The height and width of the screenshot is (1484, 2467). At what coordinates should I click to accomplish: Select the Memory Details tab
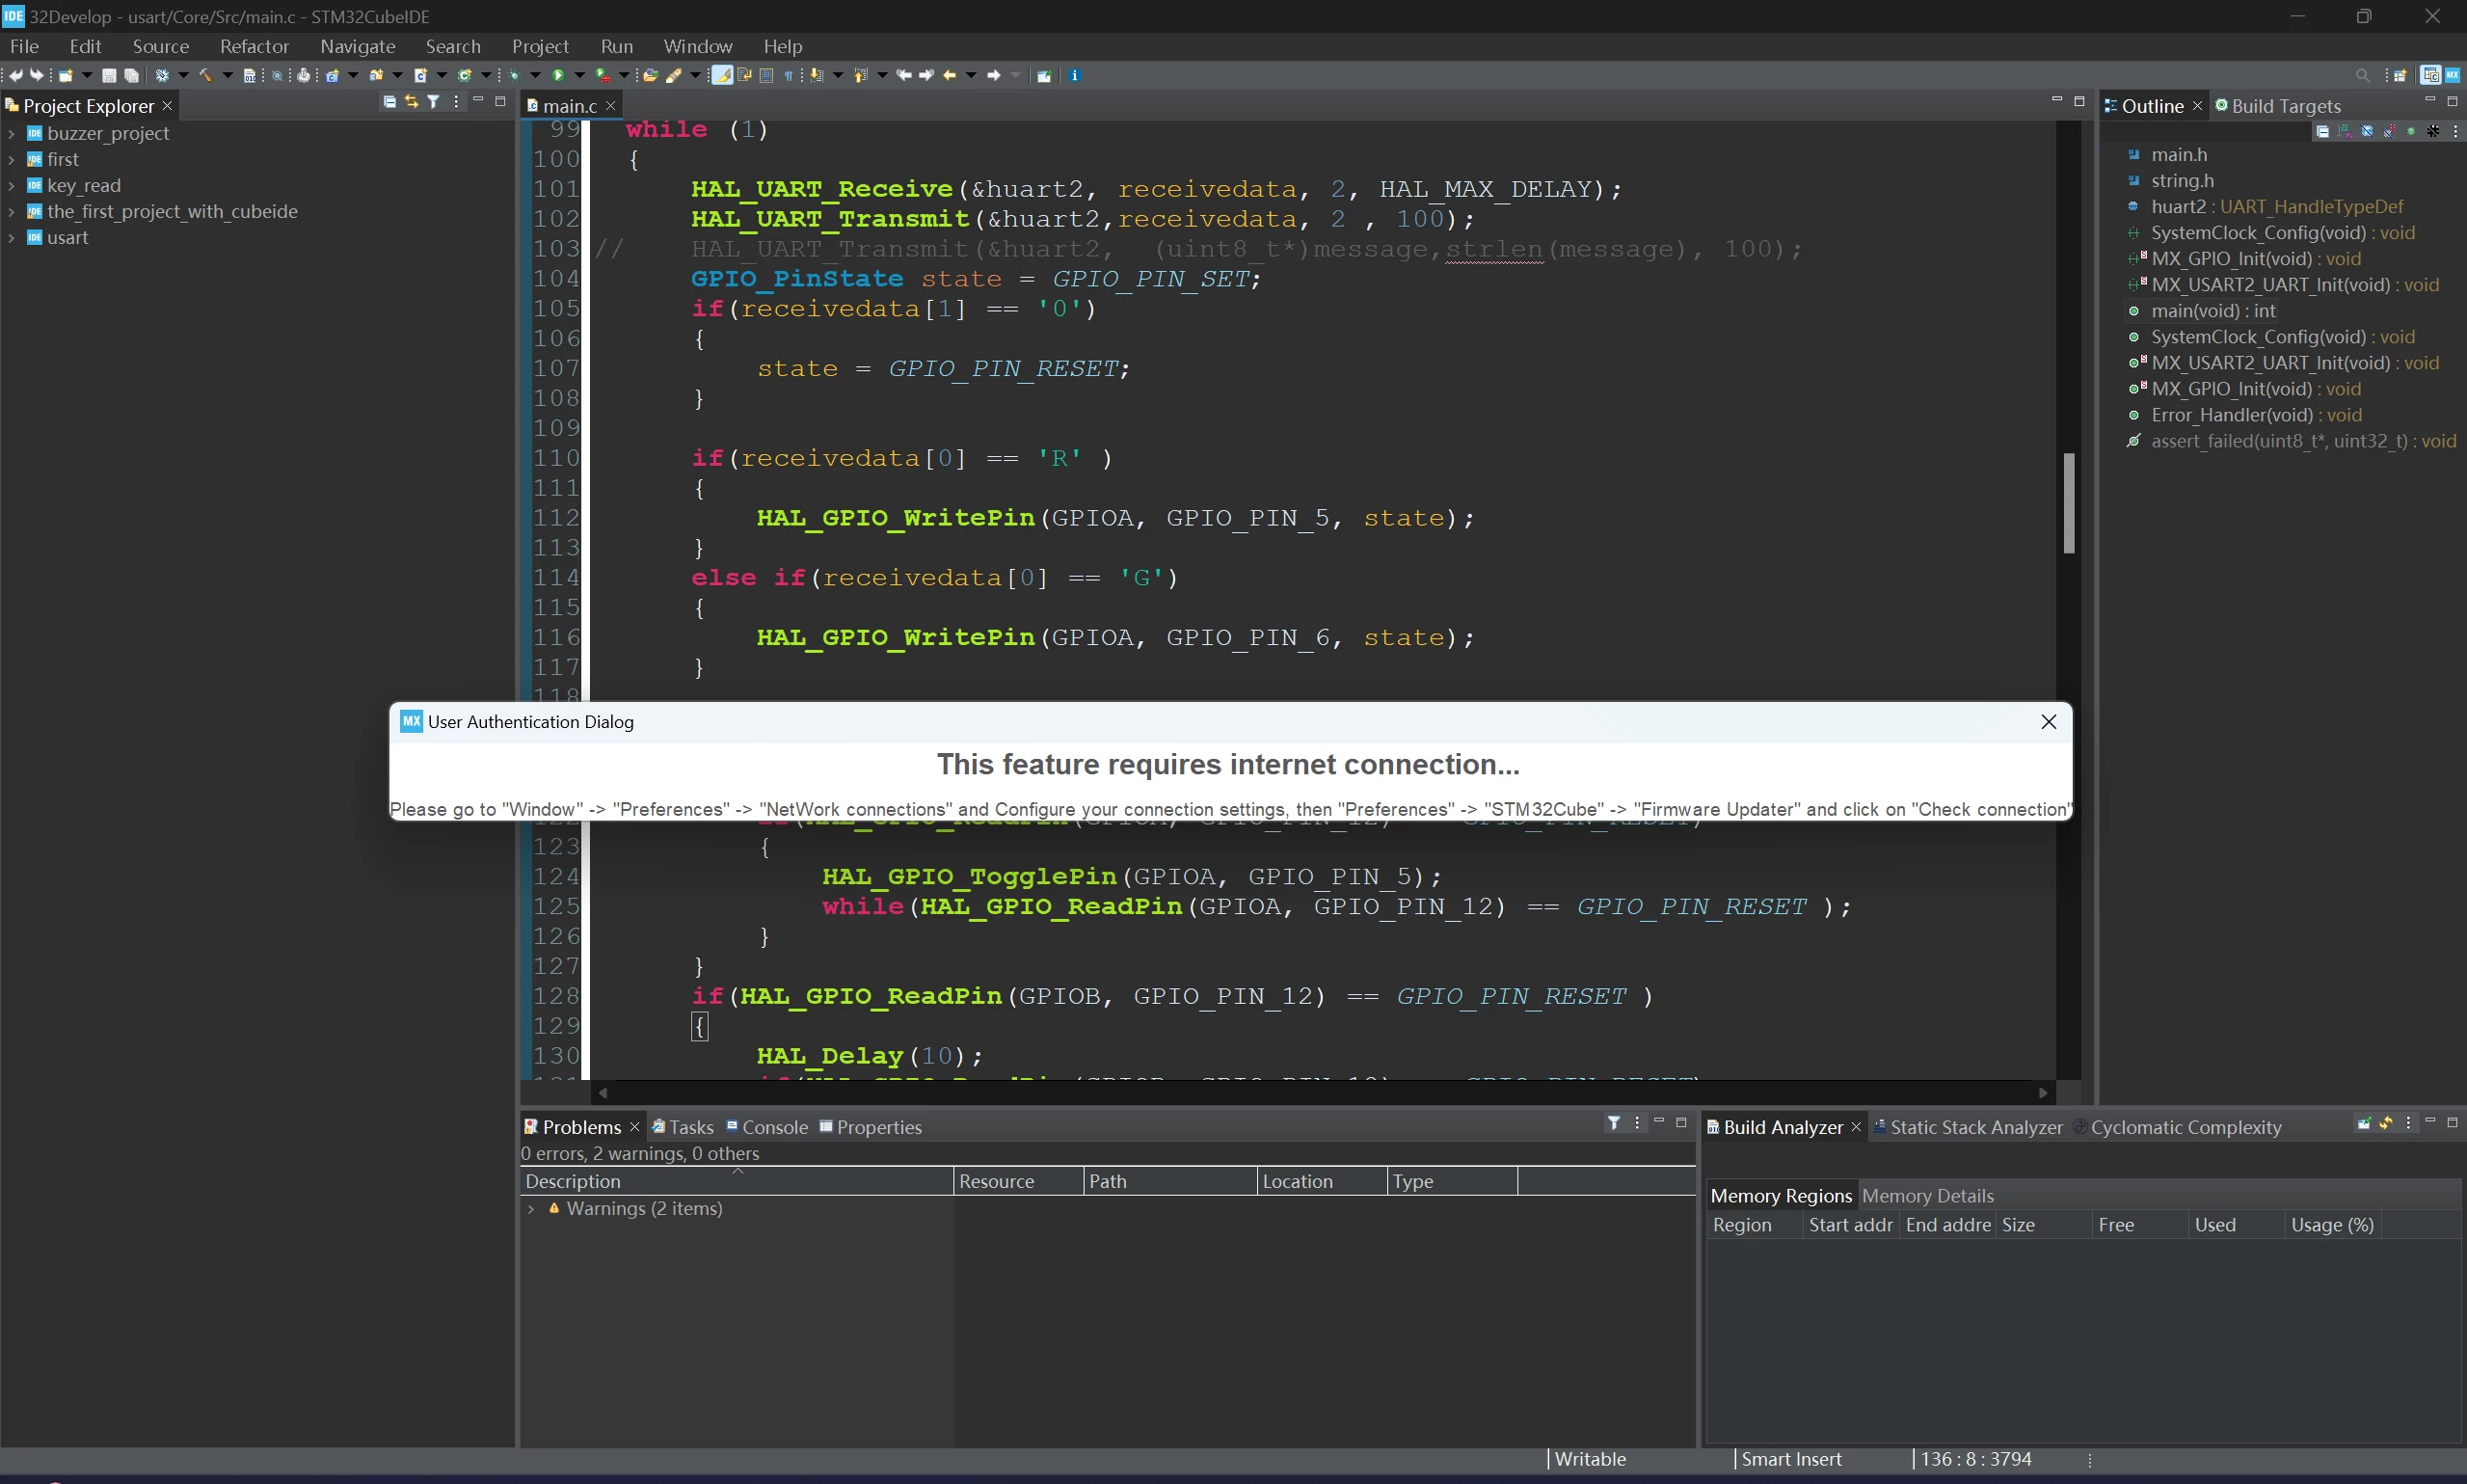(x=1927, y=1196)
